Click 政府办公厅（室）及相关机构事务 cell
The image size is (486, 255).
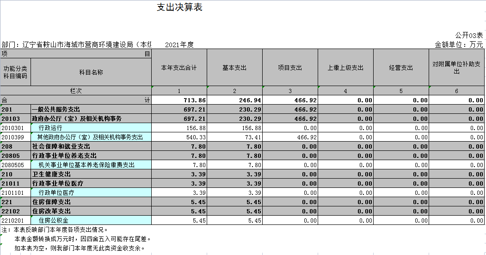pyautogui.click(x=91, y=118)
